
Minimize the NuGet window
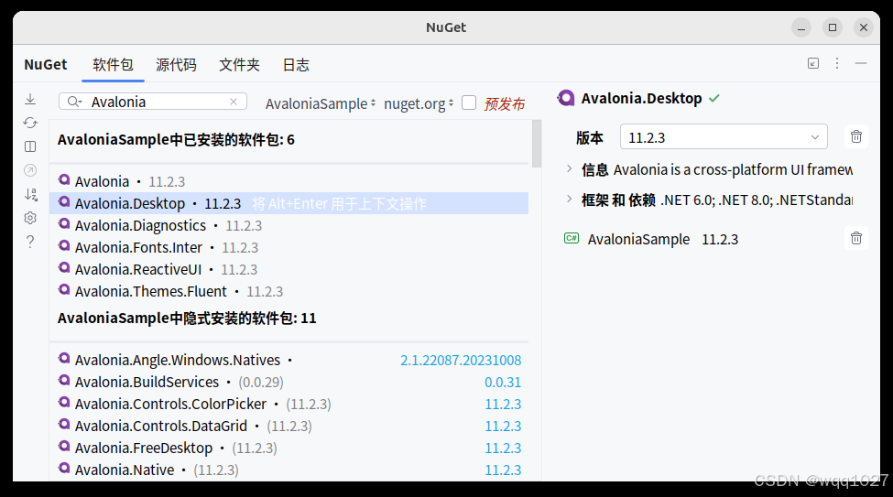click(x=801, y=27)
